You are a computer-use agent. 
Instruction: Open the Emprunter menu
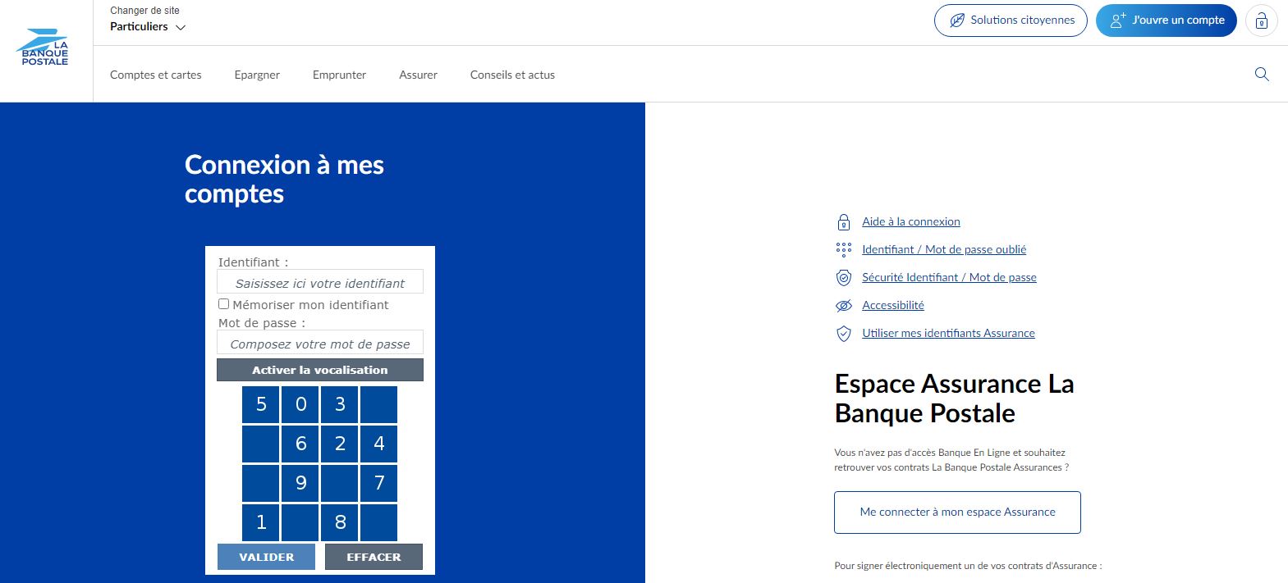tap(339, 75)
